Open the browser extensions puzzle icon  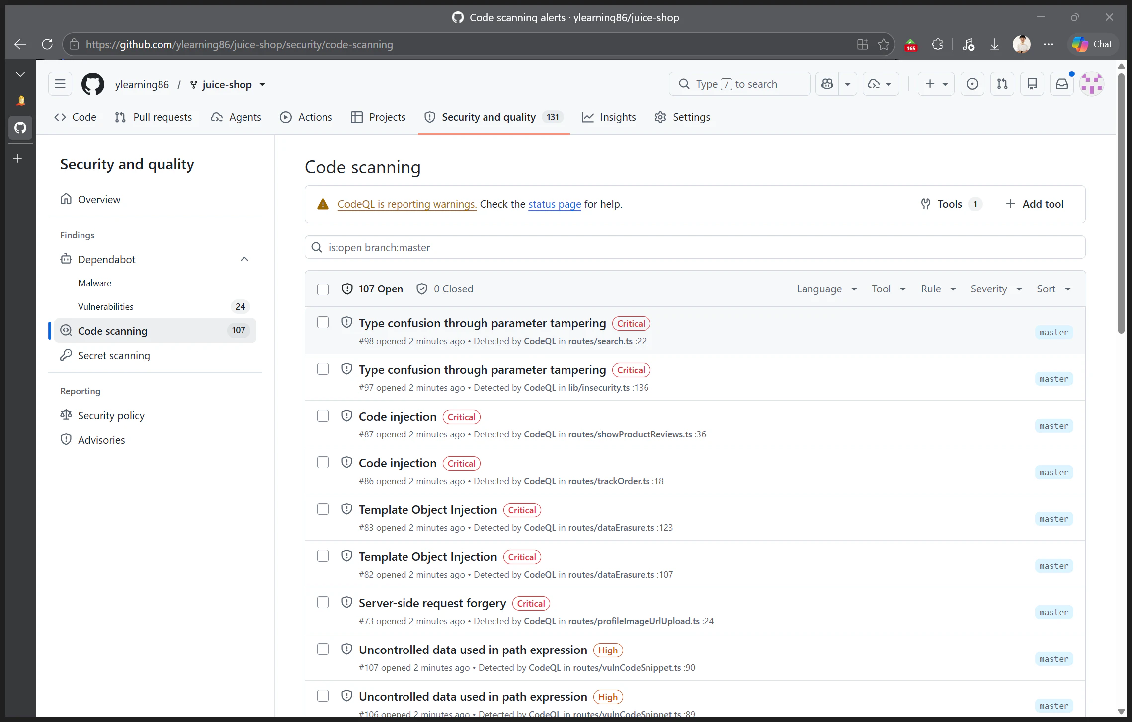(938, 44)
